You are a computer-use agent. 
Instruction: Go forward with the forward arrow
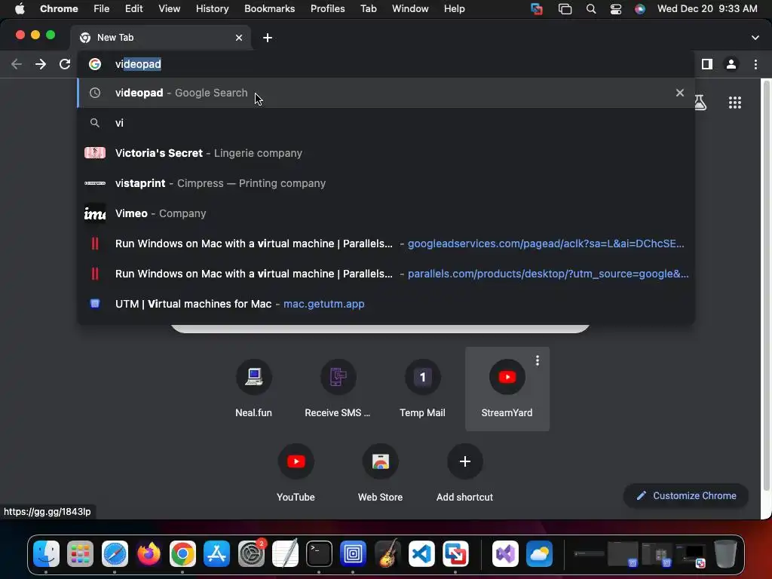[41, 64]
